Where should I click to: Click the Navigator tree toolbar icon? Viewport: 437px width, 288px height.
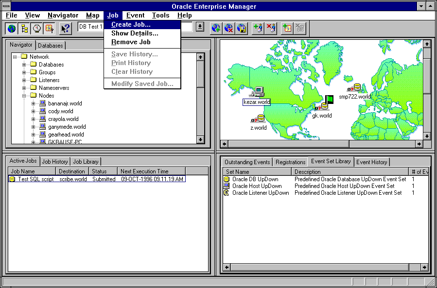click(24, 28)
